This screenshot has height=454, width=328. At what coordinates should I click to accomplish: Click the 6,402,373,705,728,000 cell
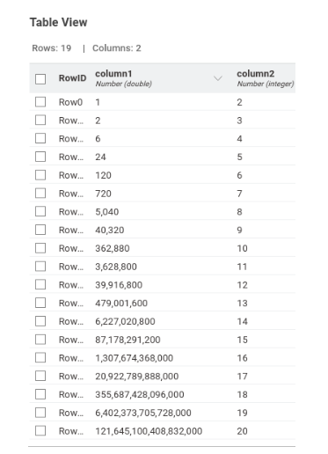click(x=143, y=413)
